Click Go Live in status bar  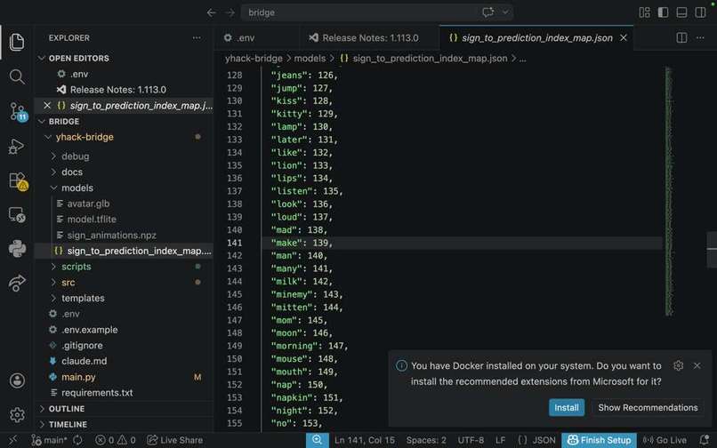point(665,440)
